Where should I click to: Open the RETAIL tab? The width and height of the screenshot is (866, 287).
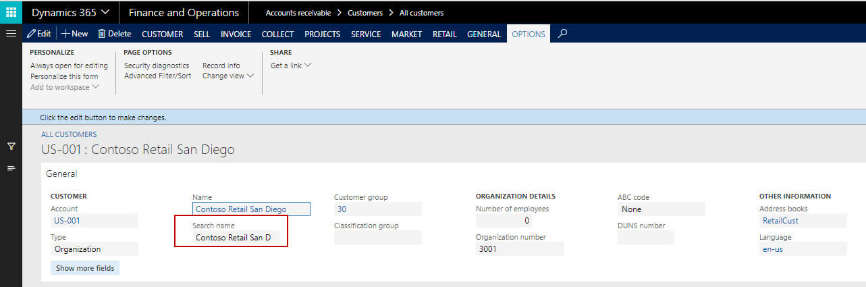pyautogui.click(x=444, y=34)
